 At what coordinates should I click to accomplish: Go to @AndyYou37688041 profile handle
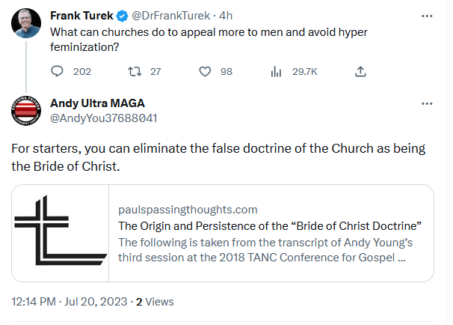tap(103, 118)
